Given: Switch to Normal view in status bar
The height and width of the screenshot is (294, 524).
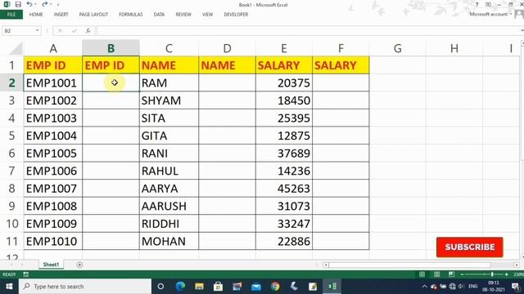Looking at the screenshot, I should (422, 274).
